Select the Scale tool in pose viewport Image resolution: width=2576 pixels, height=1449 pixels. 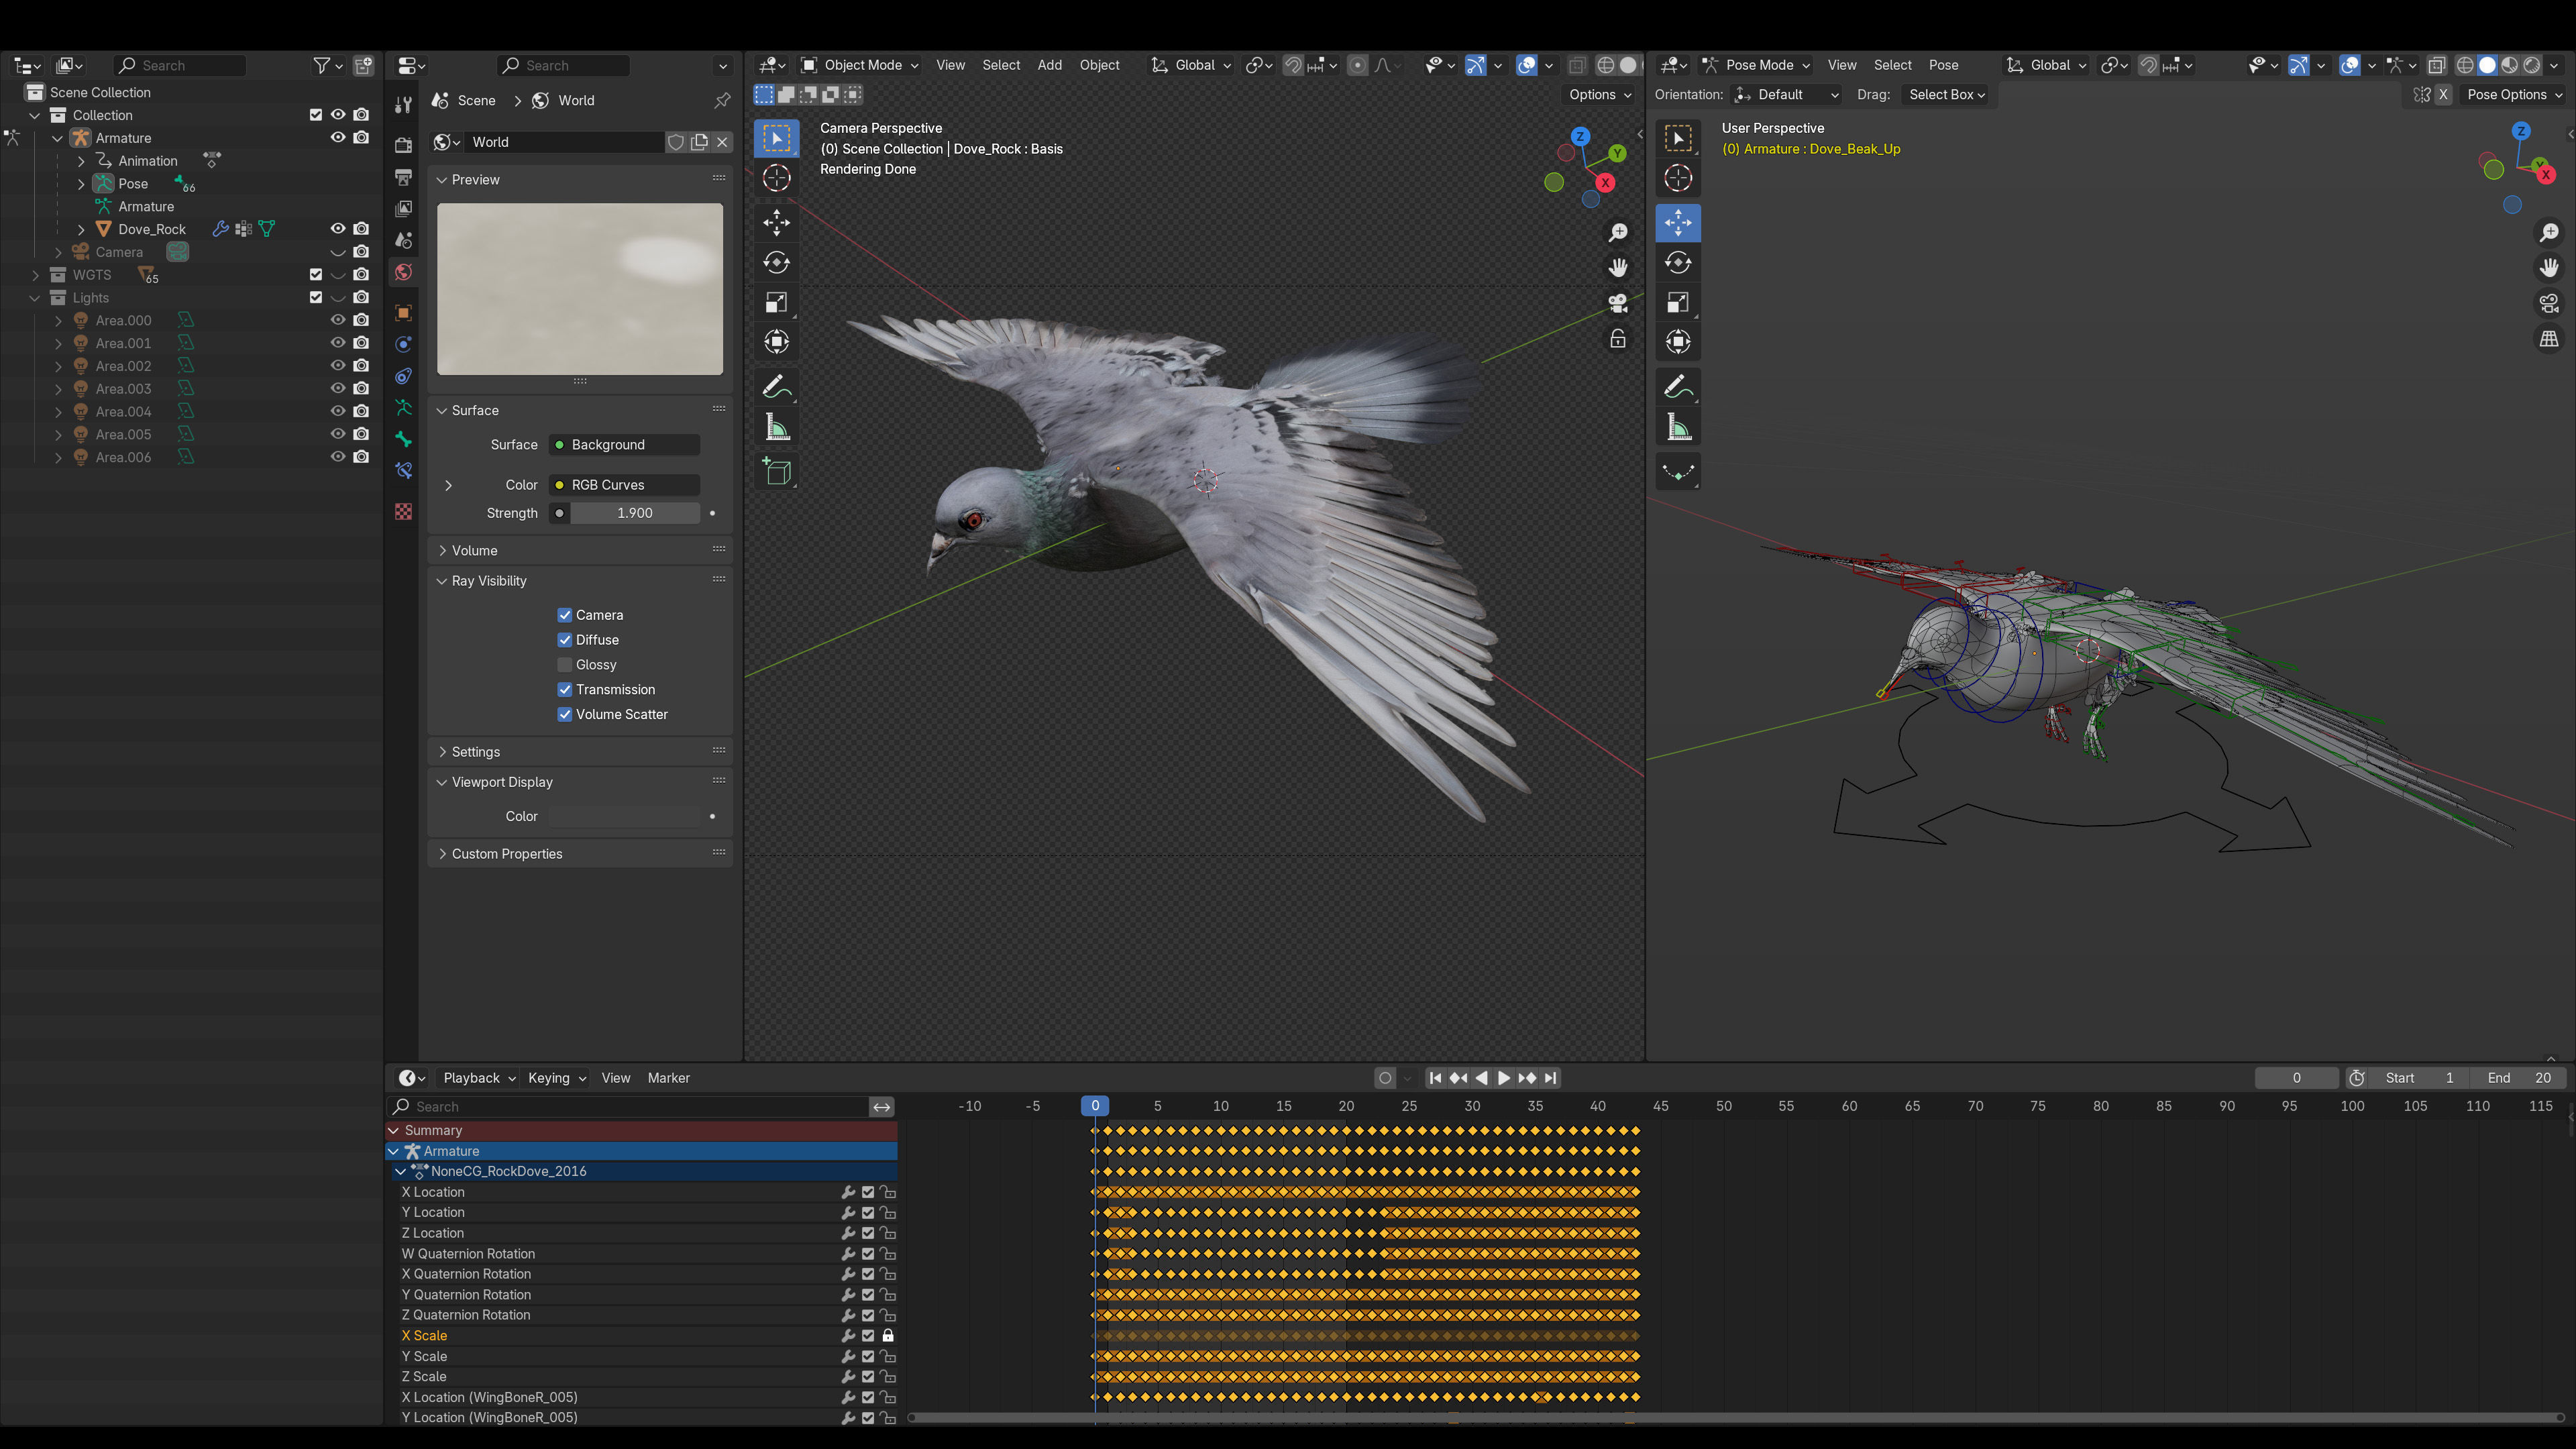pyautogui.click(x=1677, y=303)
